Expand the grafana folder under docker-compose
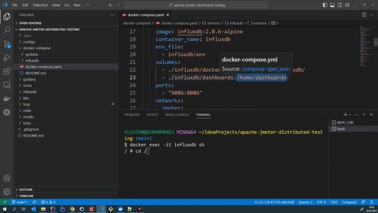 (66, 54)
